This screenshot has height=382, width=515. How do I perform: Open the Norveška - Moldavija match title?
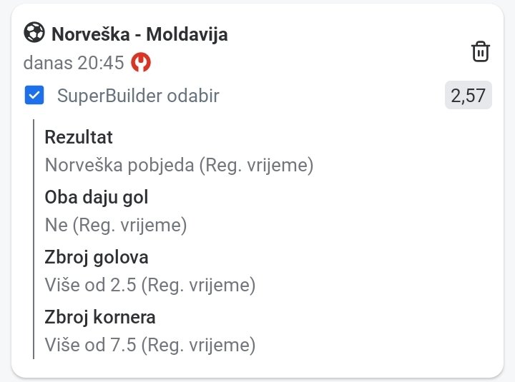(x=139, y=34)
